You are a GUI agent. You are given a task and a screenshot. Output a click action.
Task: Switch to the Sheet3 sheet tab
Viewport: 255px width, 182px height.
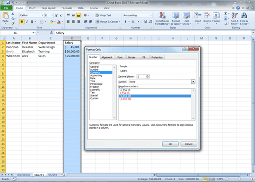pos(52,175)
